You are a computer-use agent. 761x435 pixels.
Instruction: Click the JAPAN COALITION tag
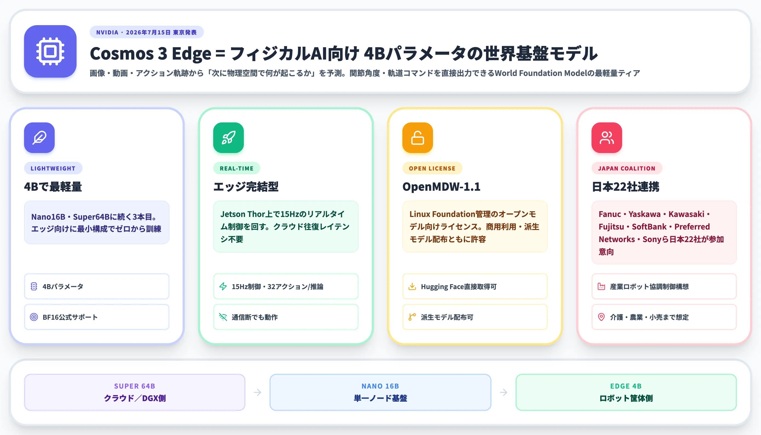coord(627,168)
